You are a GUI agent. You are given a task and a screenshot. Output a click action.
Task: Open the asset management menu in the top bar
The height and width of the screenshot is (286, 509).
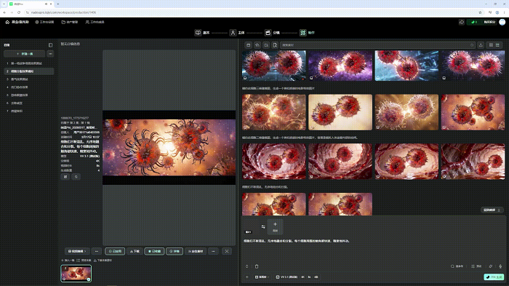point(70,22)
